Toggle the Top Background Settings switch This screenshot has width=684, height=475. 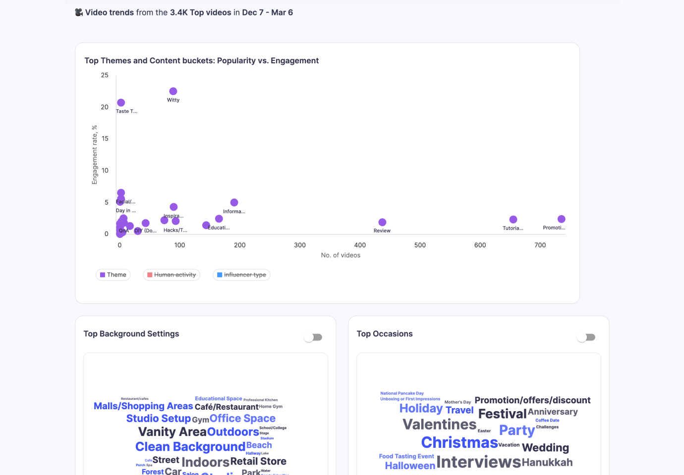313,337
